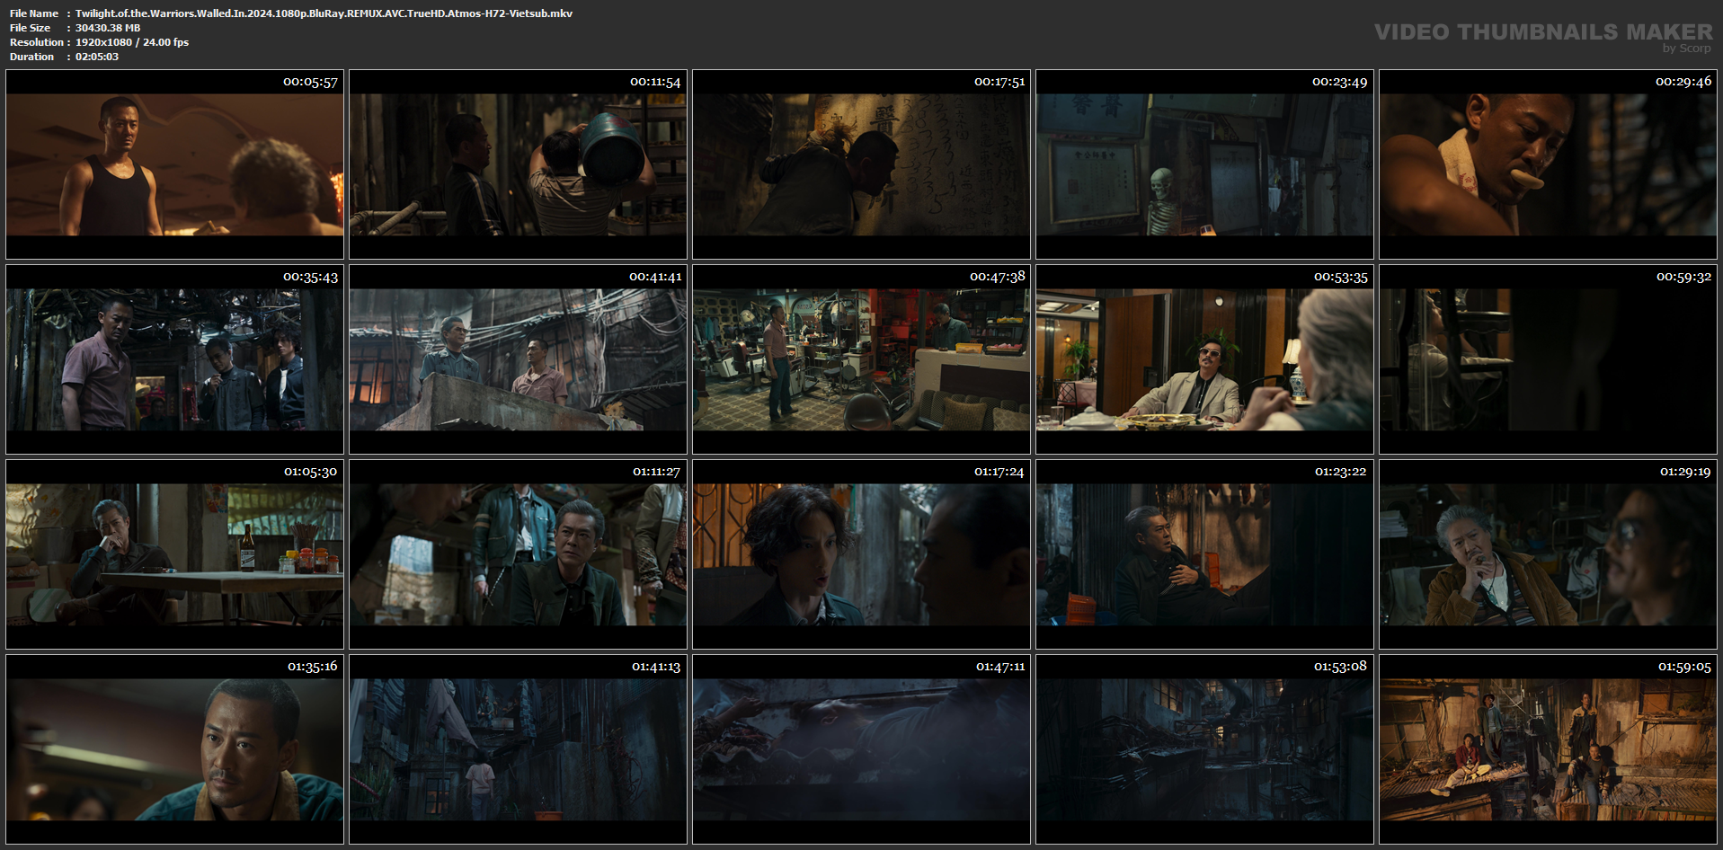The width and height of the screenshot is (1723, 850).
Task: Open the final thumbnail at 01:59:05
Action: click(x=1548, y=749)
